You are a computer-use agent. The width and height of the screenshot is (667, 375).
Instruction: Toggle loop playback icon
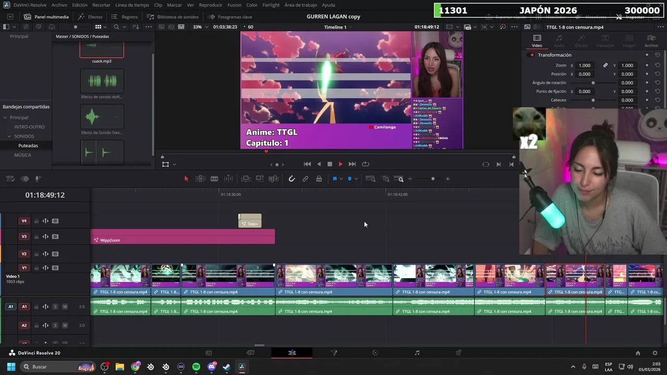coord(366,164)
